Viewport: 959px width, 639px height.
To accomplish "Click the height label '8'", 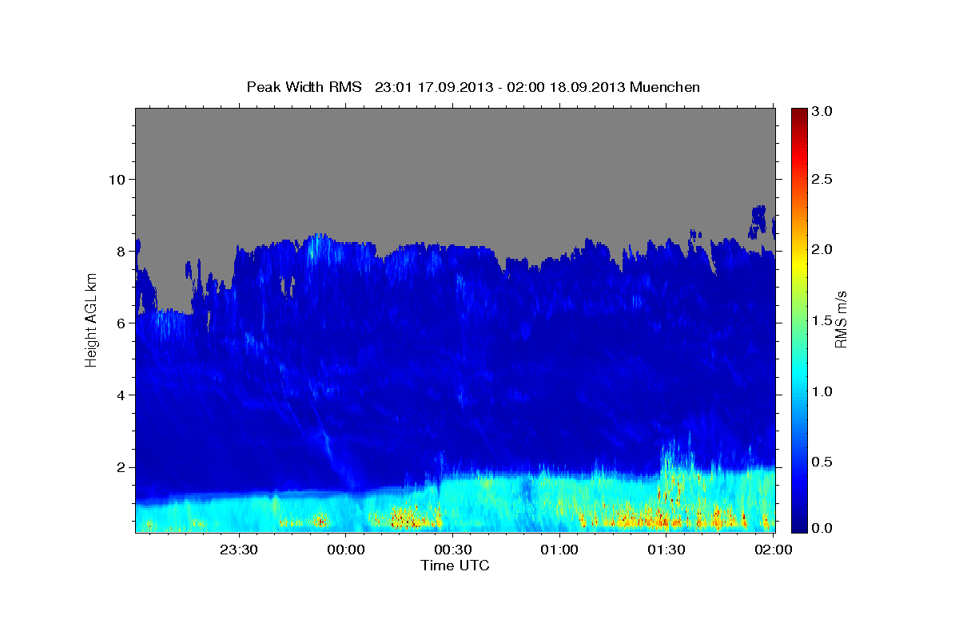I will tap(121, 251).
